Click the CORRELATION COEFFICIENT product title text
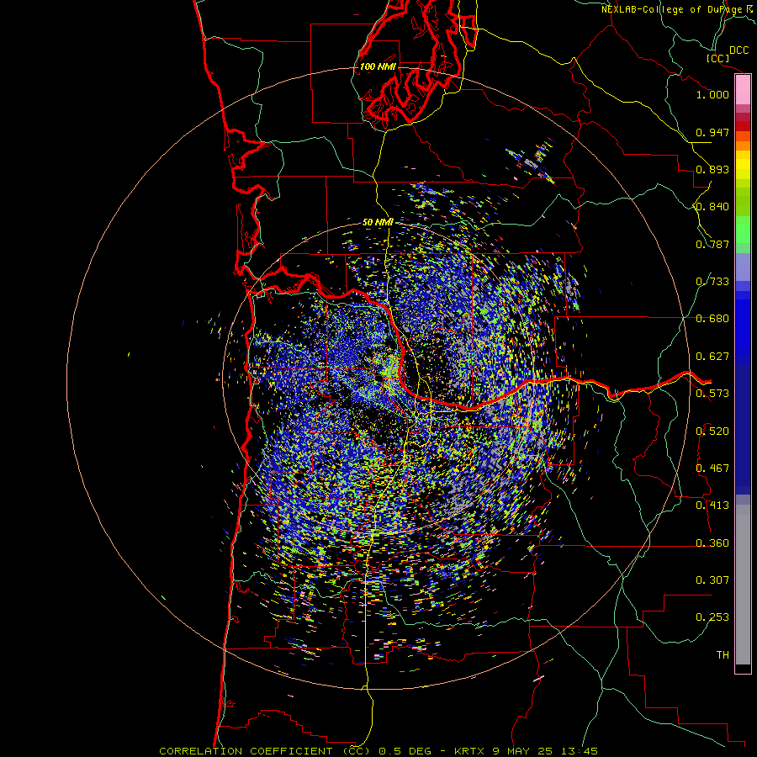 [266, 751]
